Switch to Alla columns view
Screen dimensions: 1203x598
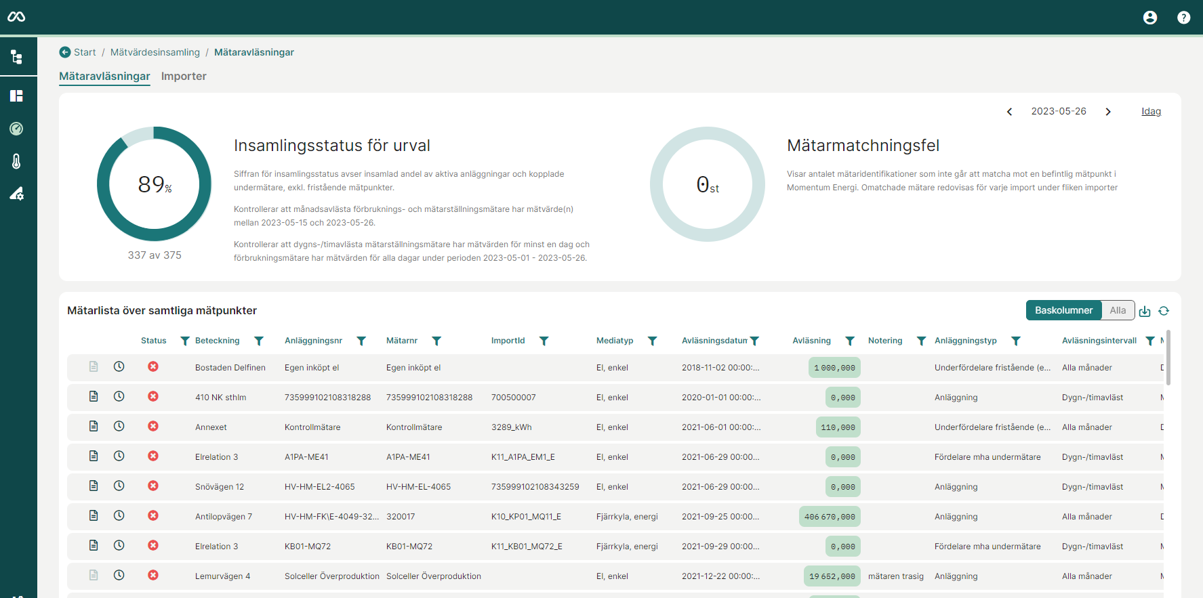click(x=1118, y=310)
